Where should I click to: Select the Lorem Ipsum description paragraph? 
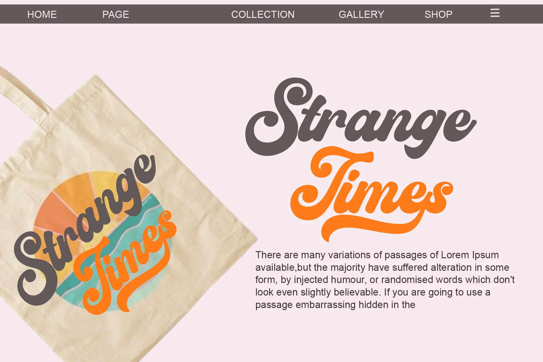[385, 280]
